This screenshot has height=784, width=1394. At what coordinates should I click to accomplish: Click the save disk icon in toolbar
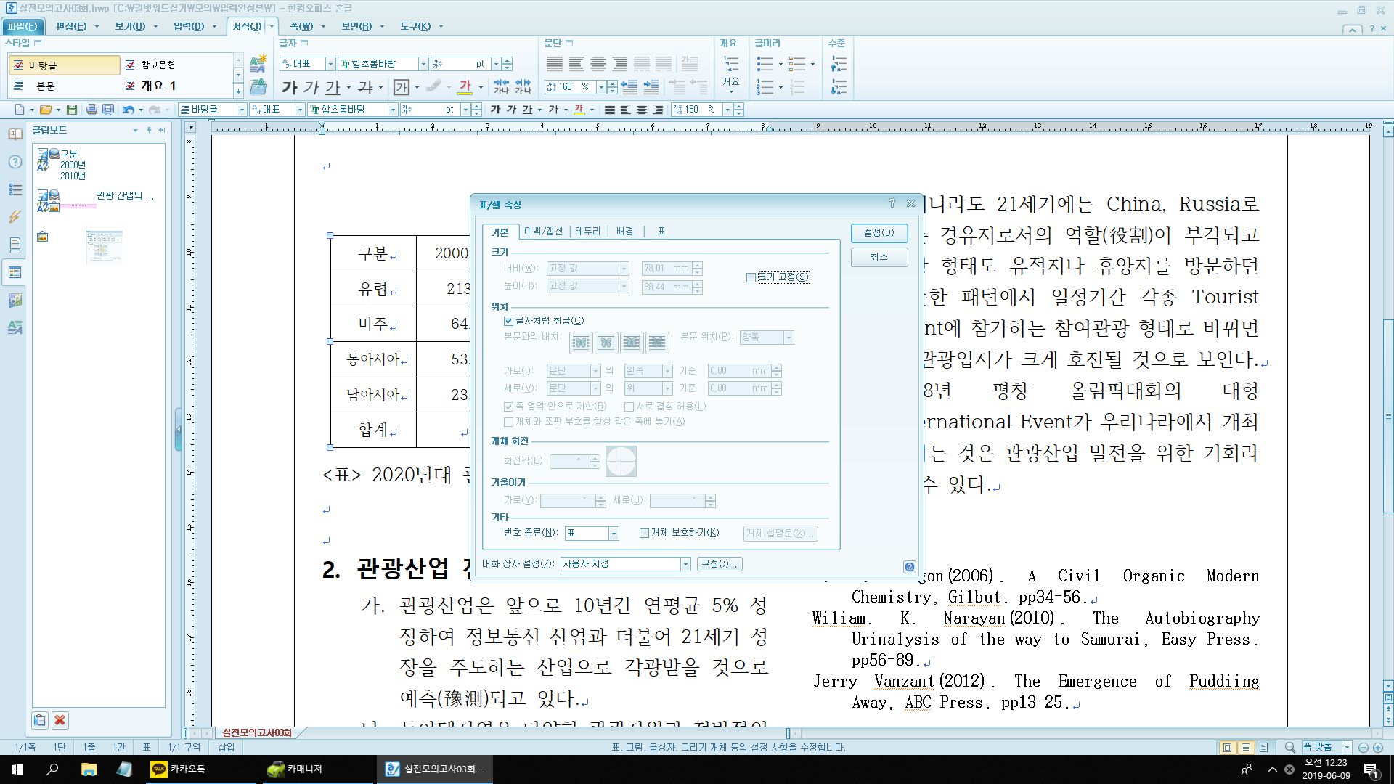click(x=71, y=110)
